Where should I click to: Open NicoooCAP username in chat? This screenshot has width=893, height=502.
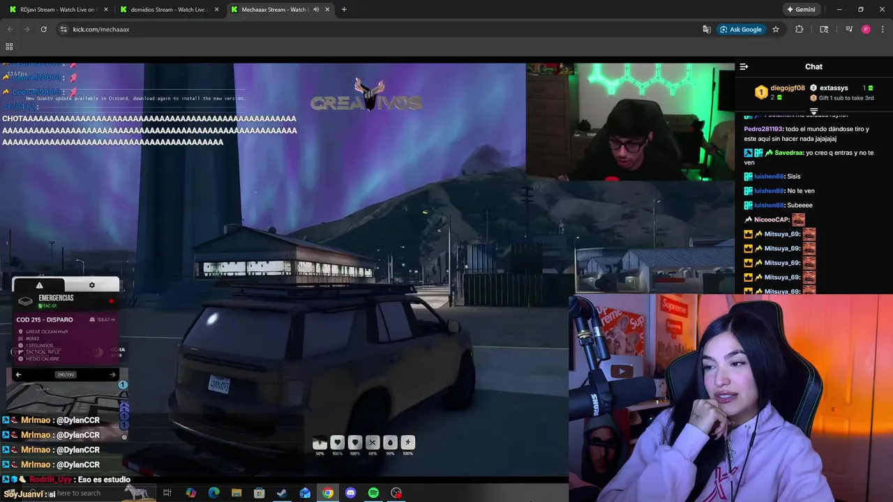[772, 220]
